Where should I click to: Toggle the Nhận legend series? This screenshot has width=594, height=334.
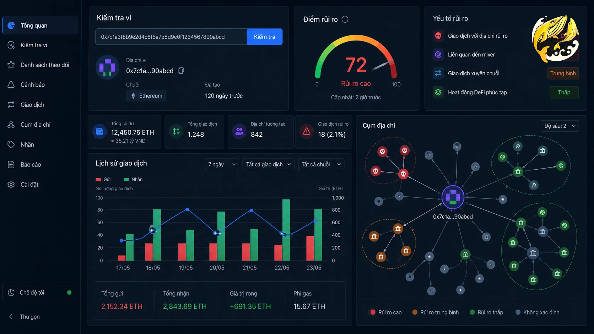[x=133, y=179]
